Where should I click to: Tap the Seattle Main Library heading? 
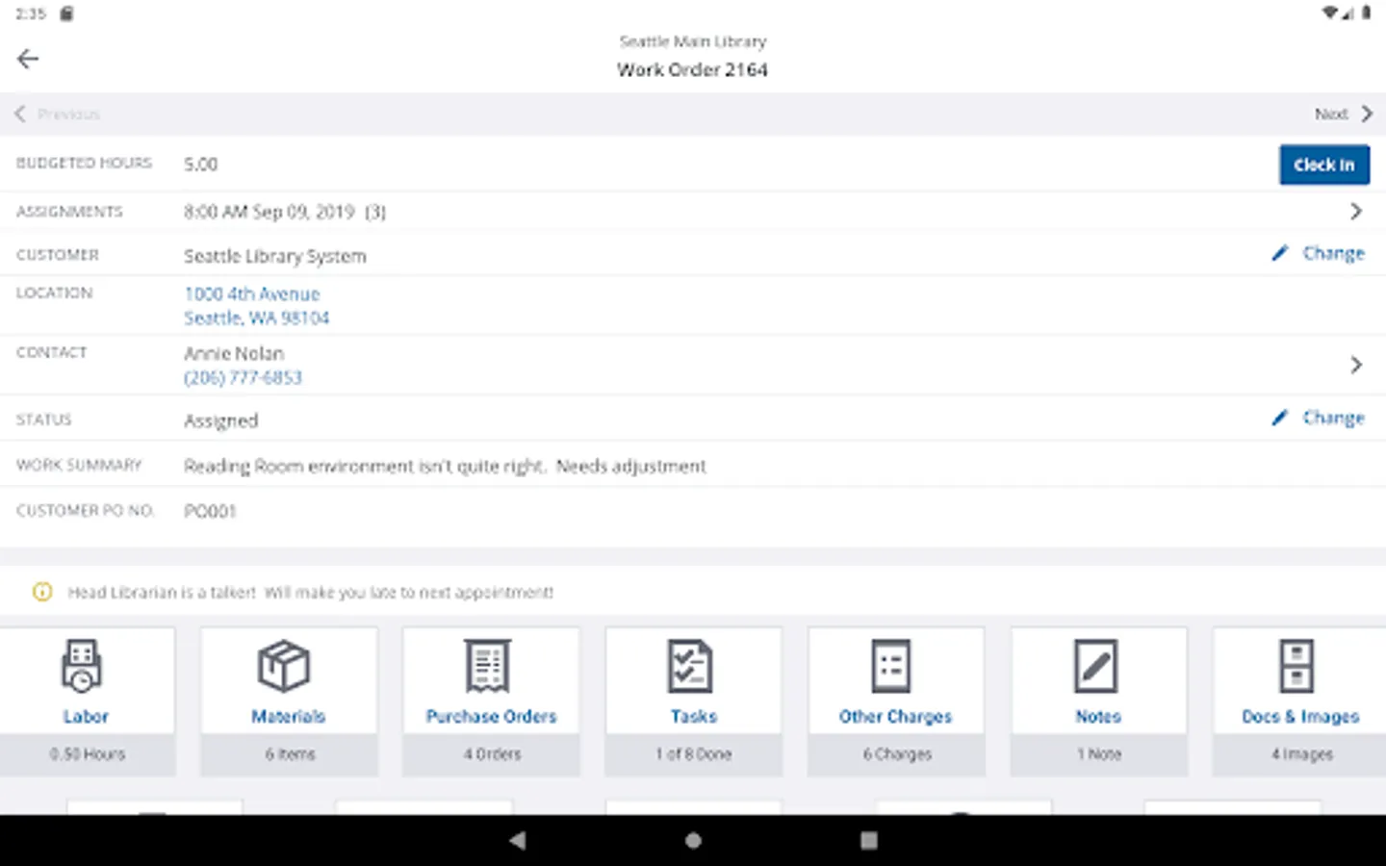[693, 41]
